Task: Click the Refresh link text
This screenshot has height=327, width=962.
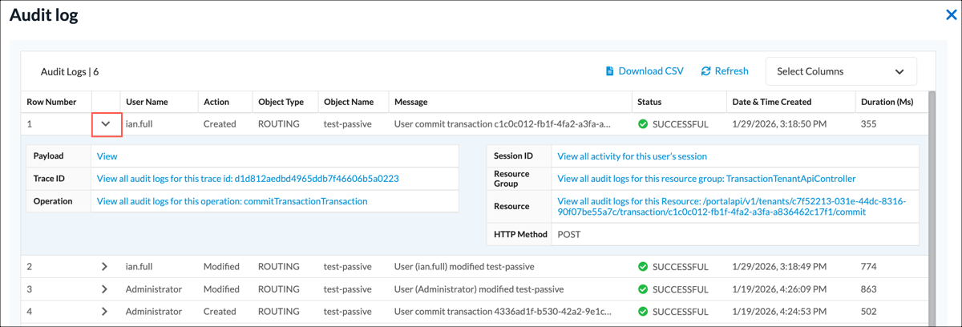Action: pos(731,71)
